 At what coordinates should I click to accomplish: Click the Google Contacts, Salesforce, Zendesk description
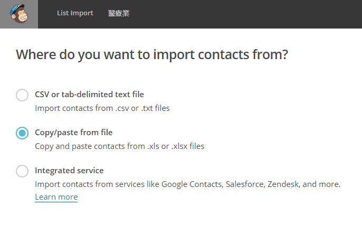point(188,184)
